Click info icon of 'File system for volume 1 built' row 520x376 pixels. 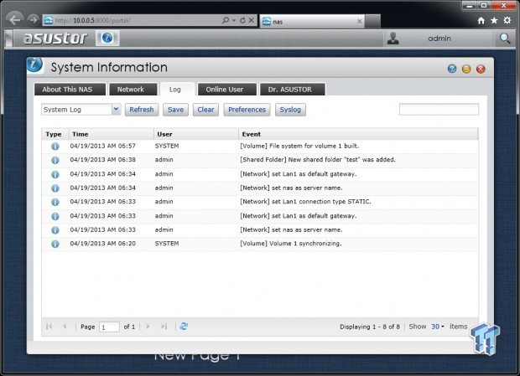55,146
